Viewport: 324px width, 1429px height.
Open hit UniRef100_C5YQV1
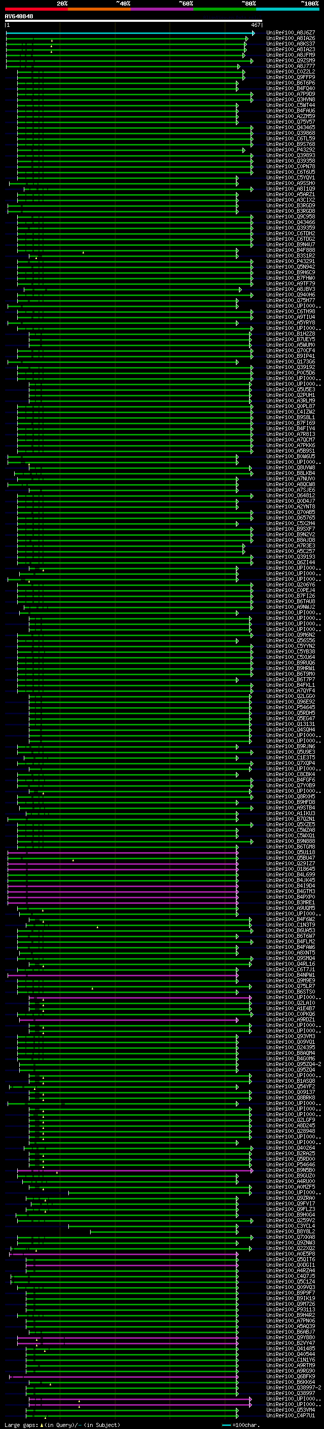(291, 177)
